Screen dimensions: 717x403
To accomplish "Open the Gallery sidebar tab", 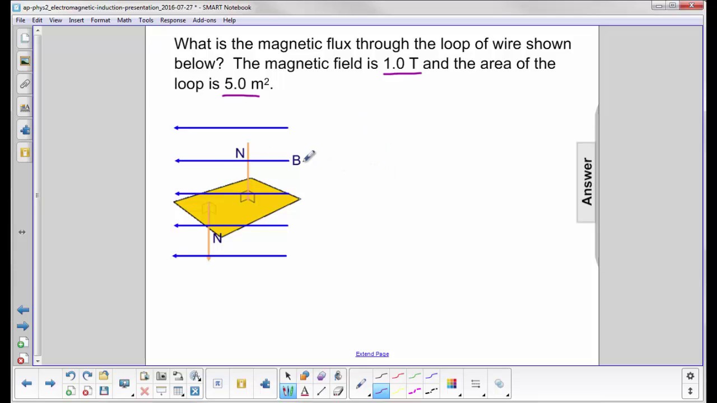I will [25, 61].
